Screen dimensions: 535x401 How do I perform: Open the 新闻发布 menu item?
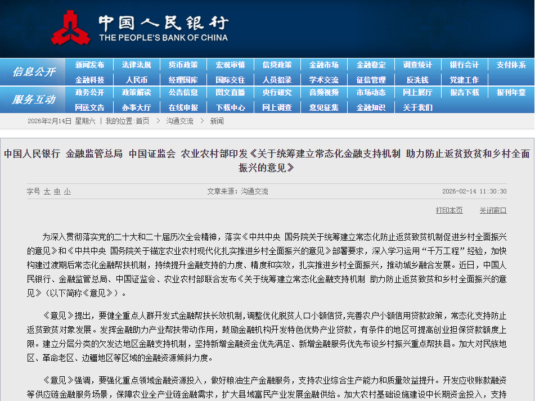tap(90, 65)
